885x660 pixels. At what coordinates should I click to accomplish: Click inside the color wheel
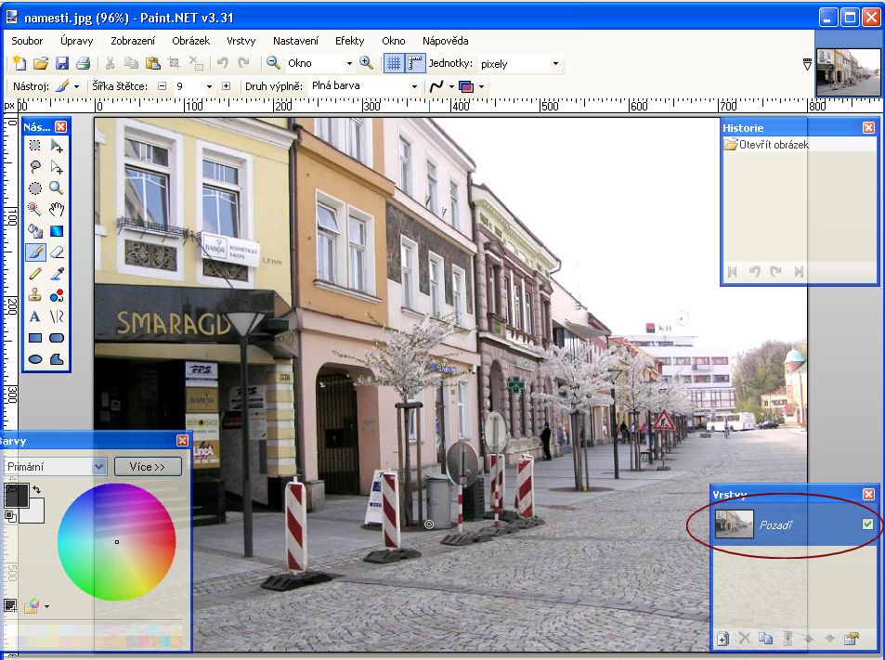tap(117, 542)
